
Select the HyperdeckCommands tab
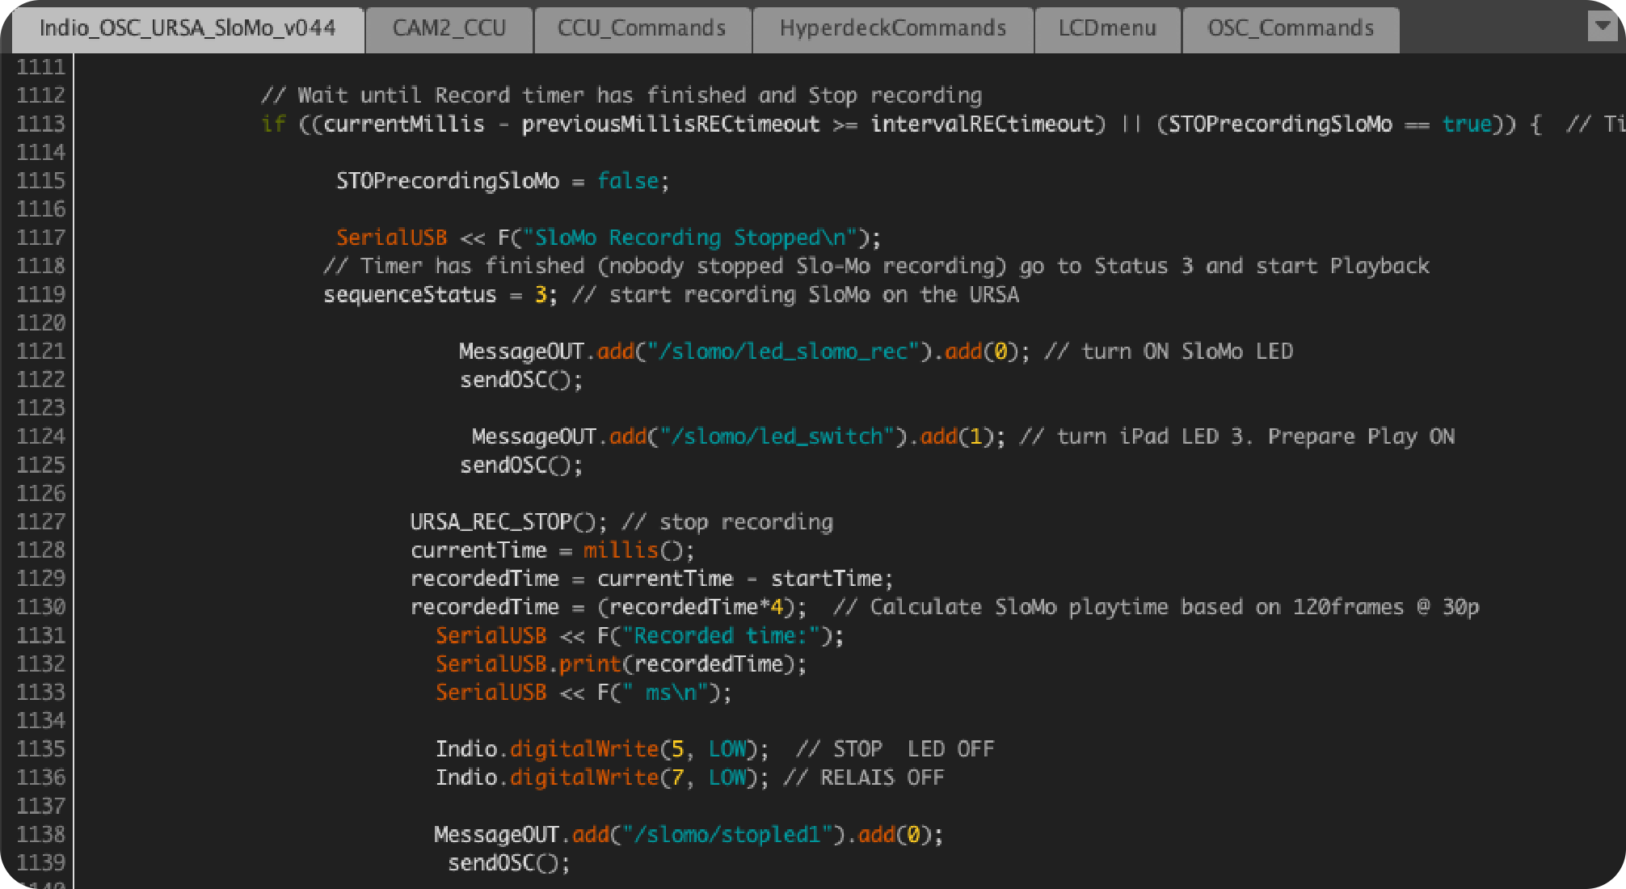point(893,28)
